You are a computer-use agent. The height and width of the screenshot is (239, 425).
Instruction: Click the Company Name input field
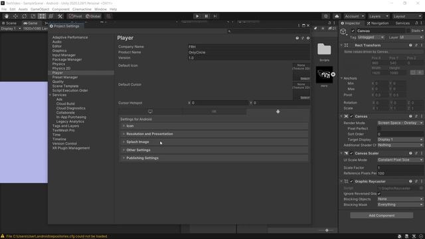(249, 46)
